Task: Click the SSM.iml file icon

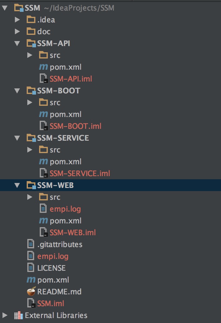Action: (31, 303)
